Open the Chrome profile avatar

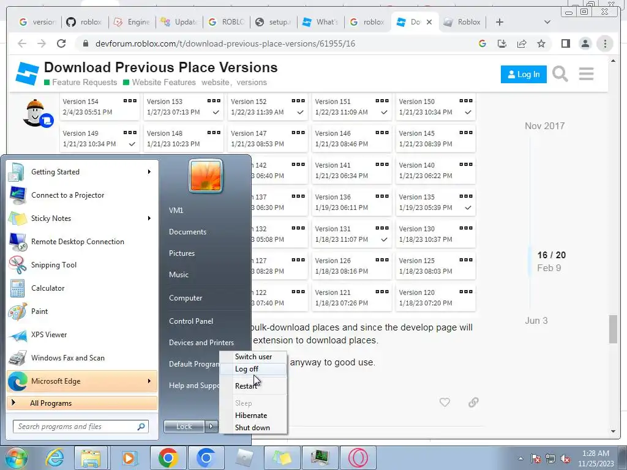(x=585, y=43)
